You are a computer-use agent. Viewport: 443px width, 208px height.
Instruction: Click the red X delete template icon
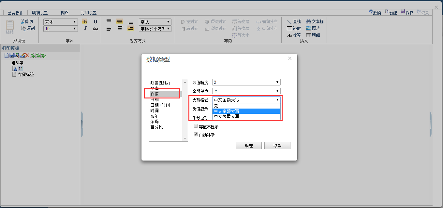tap(27, 56)
